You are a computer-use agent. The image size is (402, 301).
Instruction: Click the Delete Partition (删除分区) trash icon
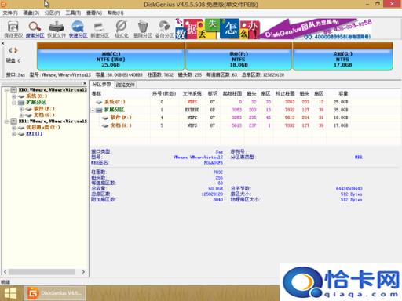coord(143,29)
